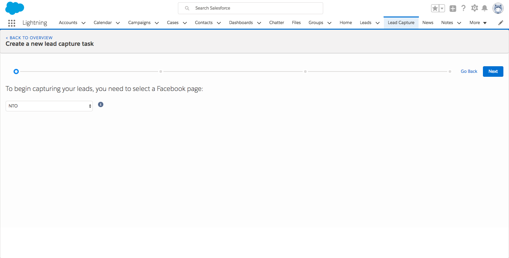Open the notifications bell
This screenshot has width=509, height=258.
pyautogui.click(x=485, y=8)
